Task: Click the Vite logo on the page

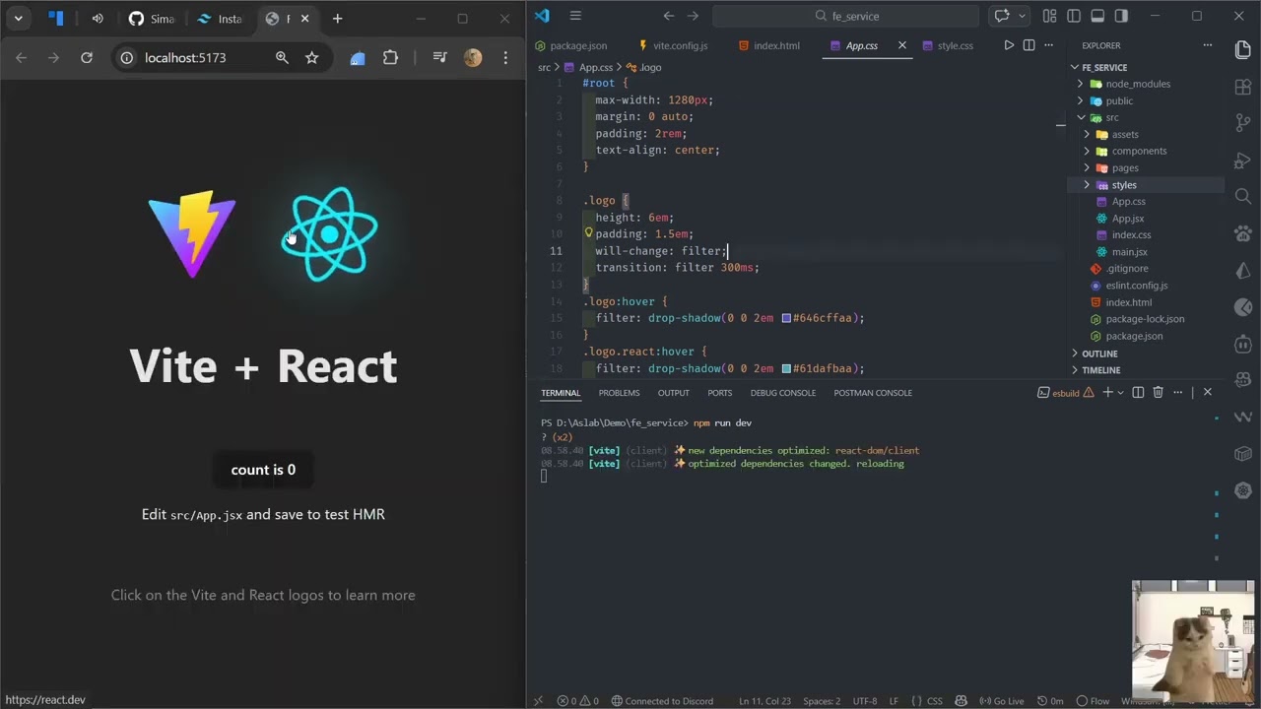Action: [192, 234]
